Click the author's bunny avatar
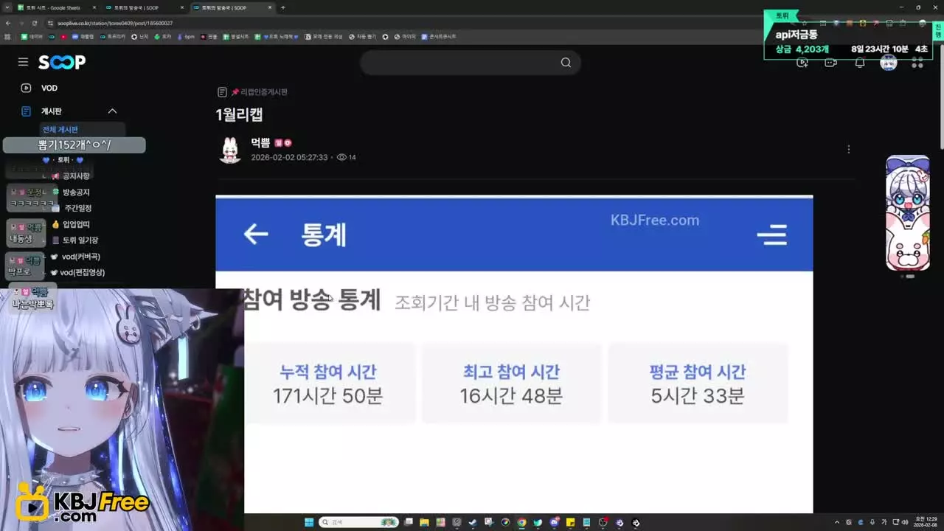Image resolution: width=944 pixels, height=531 pixels. 230,150
